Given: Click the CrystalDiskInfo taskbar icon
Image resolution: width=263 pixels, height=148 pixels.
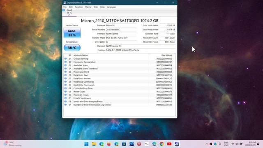Looking at the screenshot, I should (x=177, y=144).
